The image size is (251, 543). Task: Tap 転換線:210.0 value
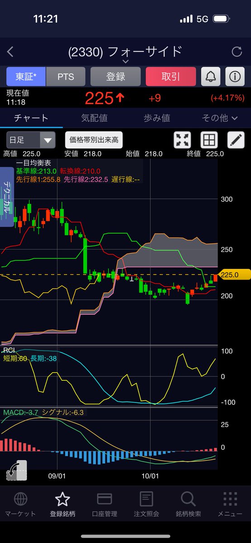point(81,171)
